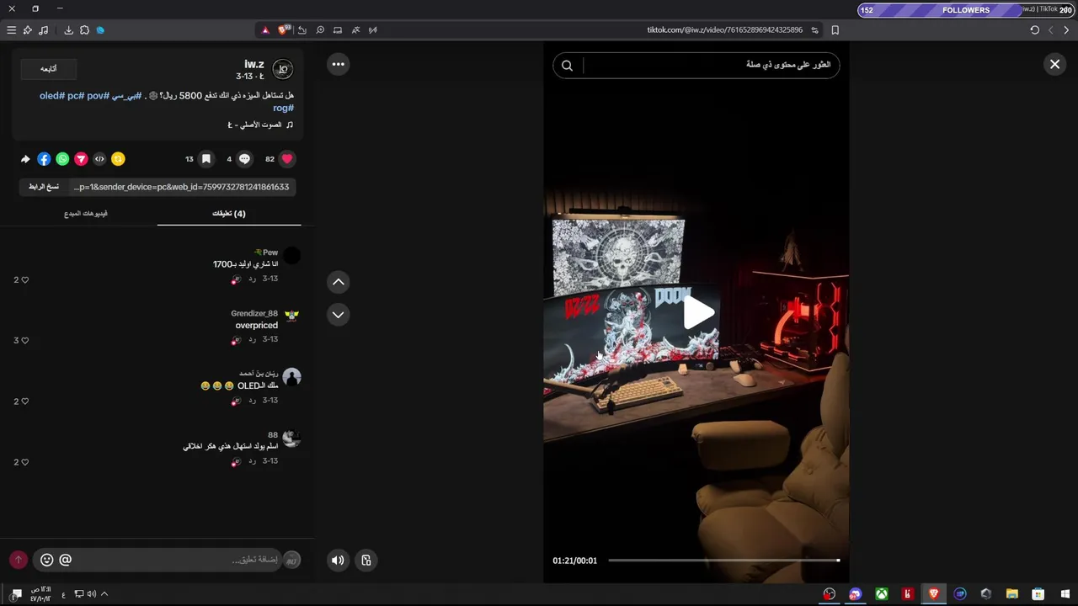The width and height of the screenshot is (1078, 606).
Task: Open the iw.z username link
Action: [254, 64]
